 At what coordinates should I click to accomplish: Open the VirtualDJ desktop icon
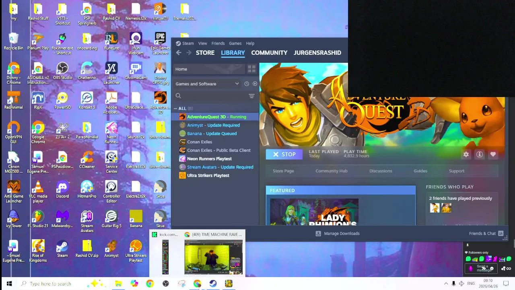[160, 12]
